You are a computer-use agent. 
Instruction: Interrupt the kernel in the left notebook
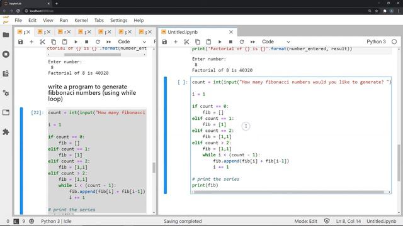[87, 42]
